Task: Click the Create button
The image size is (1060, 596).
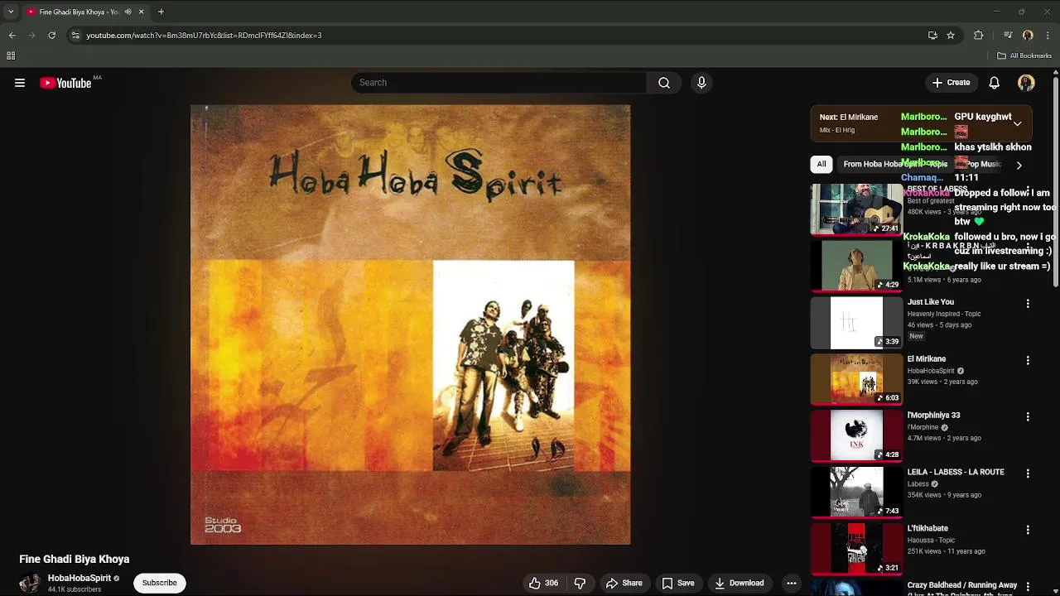Action: coord(951,83)
